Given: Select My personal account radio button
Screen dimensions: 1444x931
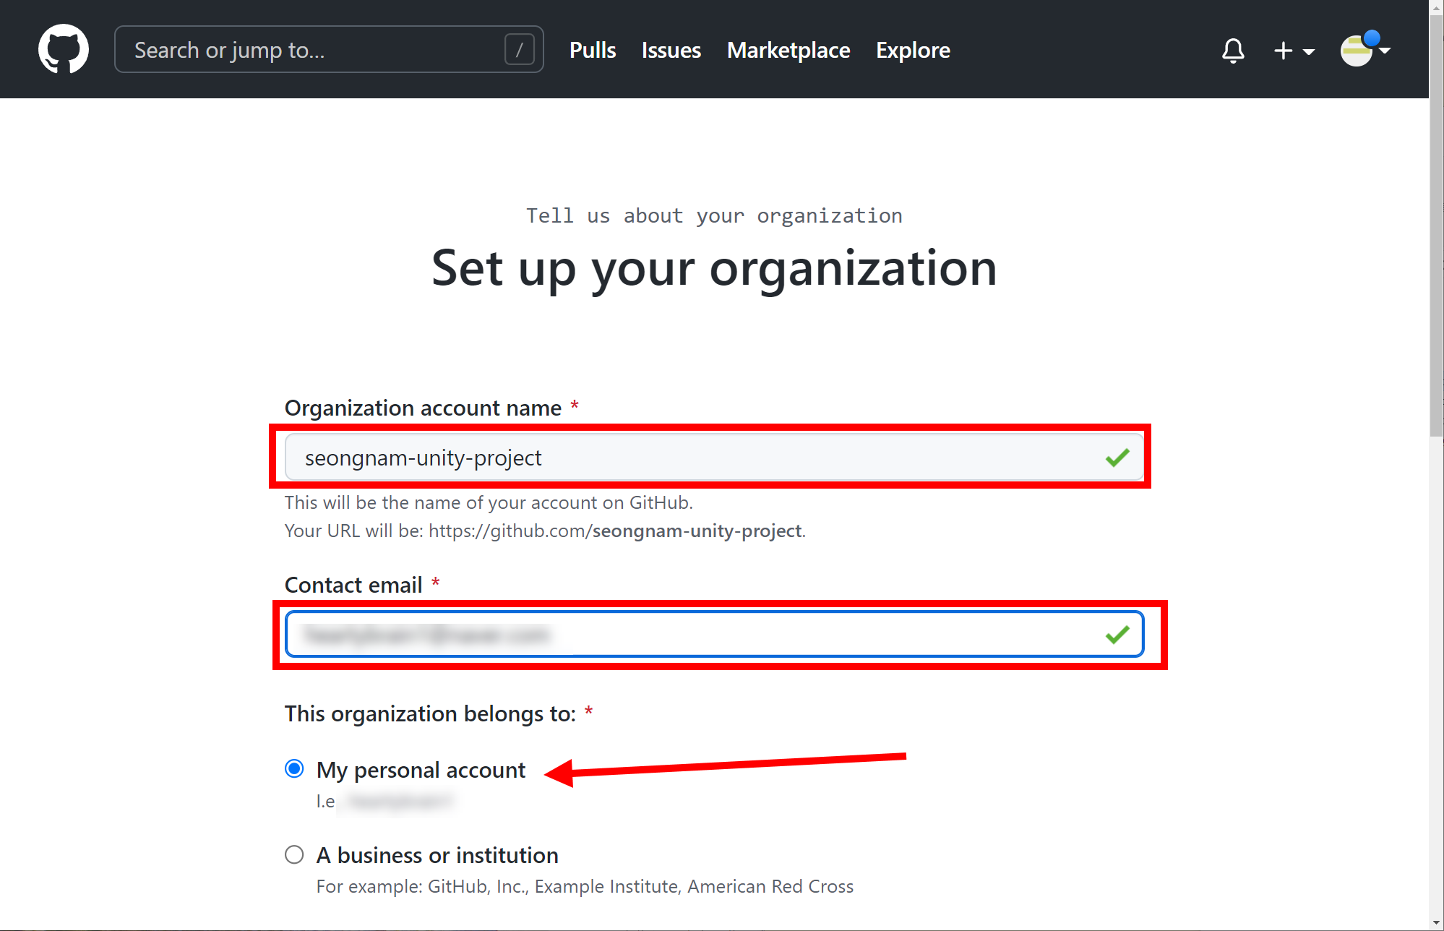Looking at the screenshot, I should click(x=294, y=768).
